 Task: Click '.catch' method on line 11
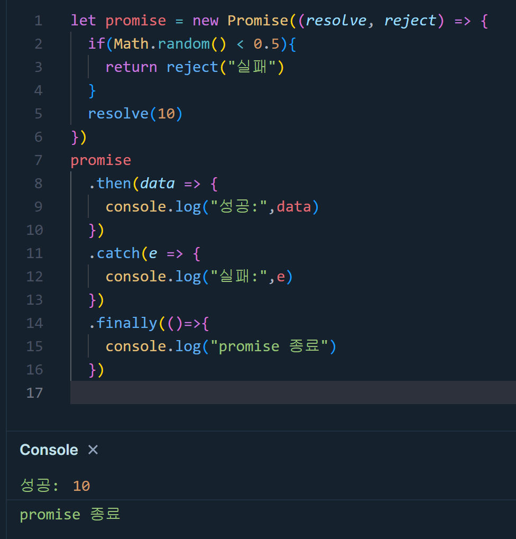(x=114, y=253)
